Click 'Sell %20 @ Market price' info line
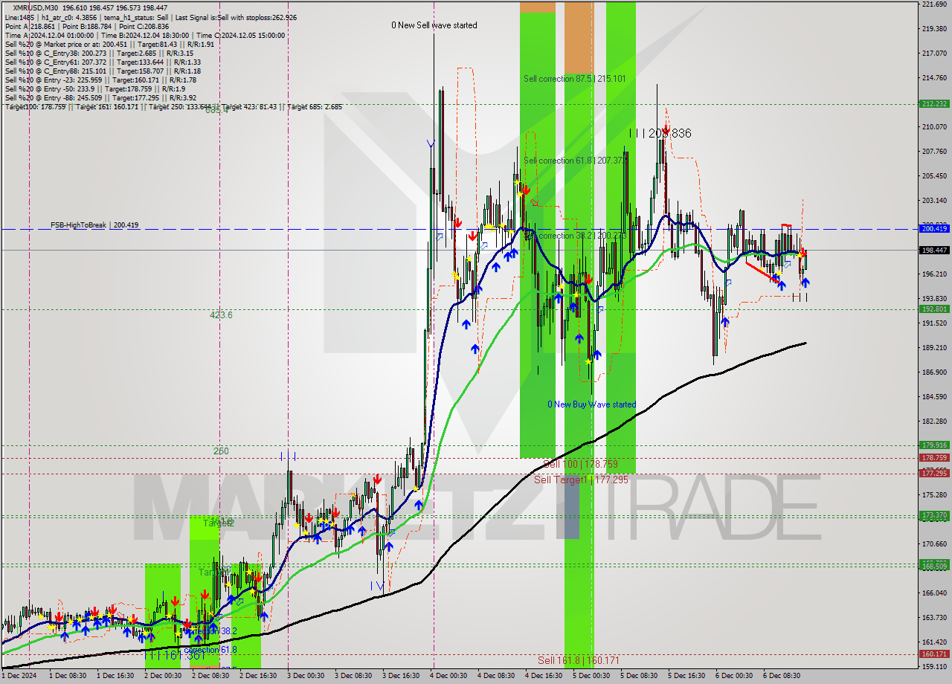 click(x=109, y=44)
